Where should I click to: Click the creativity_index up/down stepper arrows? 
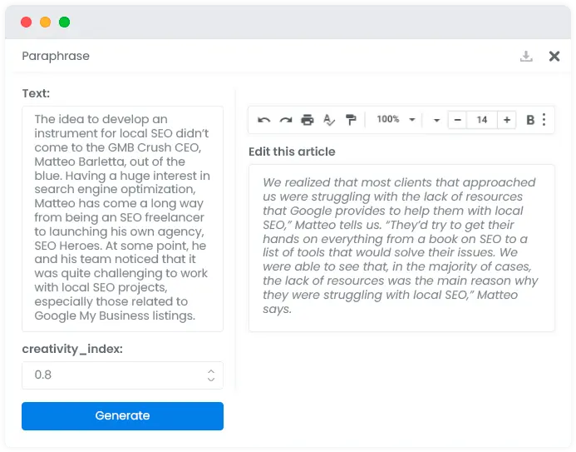[x=211, y=375]
